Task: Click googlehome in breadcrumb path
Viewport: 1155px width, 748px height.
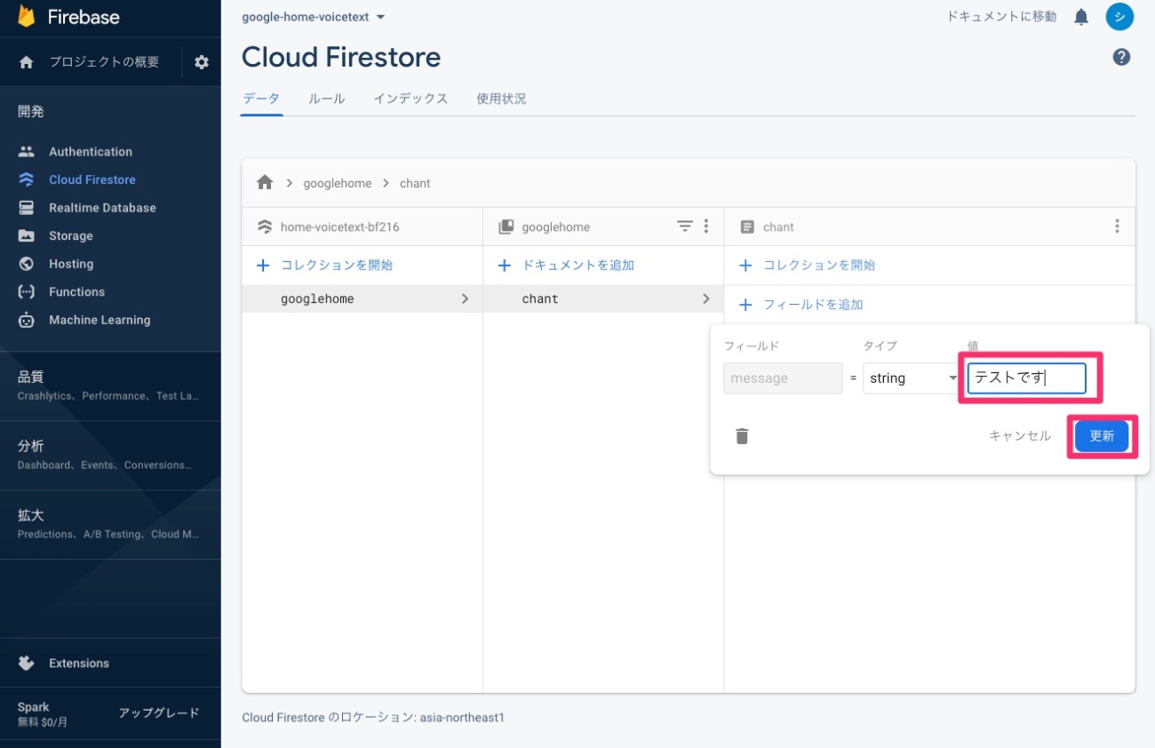Action: [338, 183]
